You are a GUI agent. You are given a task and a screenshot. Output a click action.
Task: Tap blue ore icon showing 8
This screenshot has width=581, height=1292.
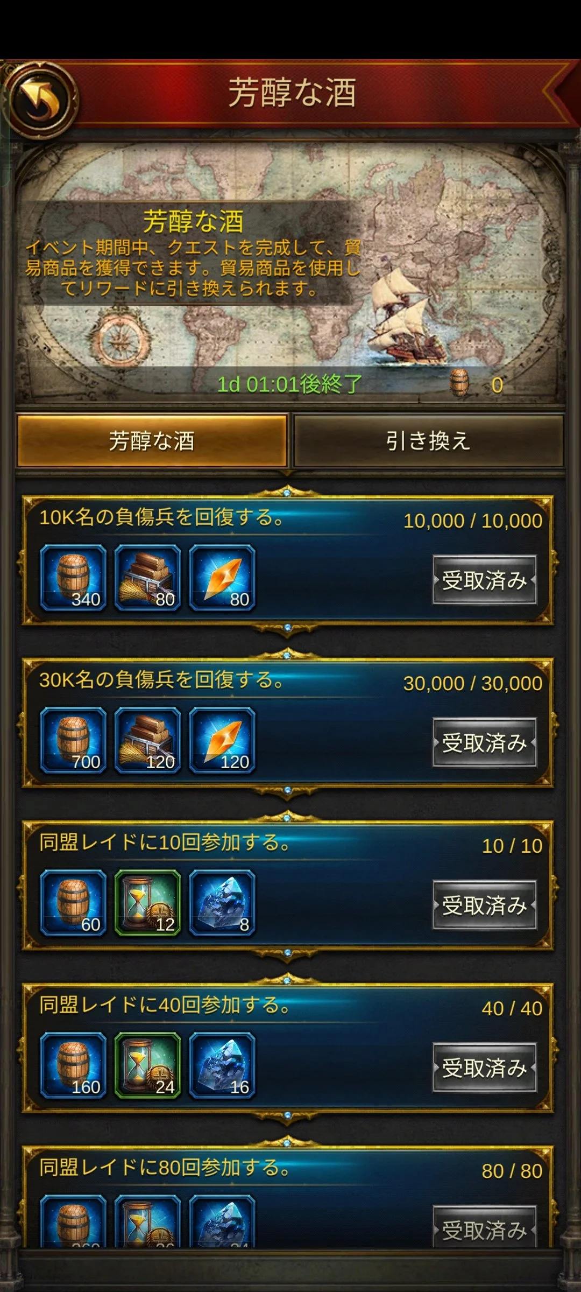point(222,903)
